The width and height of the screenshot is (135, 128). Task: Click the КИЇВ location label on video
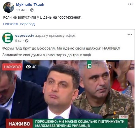click(124, 117)
